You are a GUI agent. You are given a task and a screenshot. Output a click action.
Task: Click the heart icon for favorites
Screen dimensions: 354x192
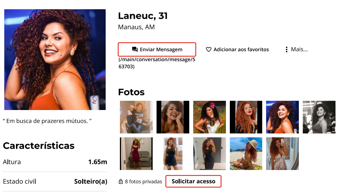pyautogui.click(x=208, y=49)
